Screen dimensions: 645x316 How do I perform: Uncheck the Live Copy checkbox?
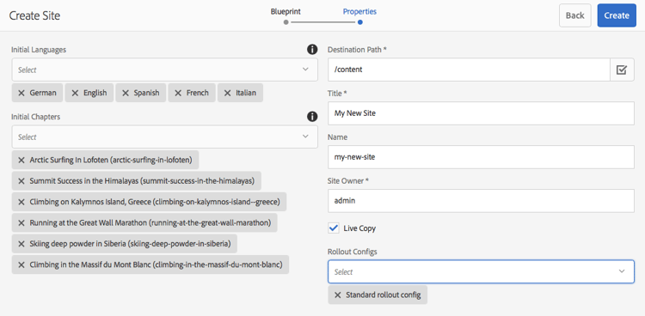pyautogui.click(x=334, y=228)
